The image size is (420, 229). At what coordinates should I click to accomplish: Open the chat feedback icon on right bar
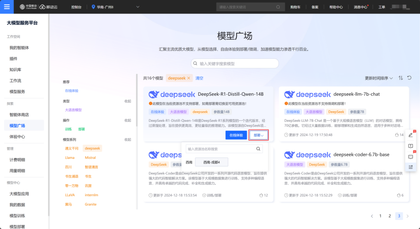[411, 157]
